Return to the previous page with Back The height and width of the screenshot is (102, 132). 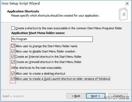pyautogui.click(x=76, y=96)
